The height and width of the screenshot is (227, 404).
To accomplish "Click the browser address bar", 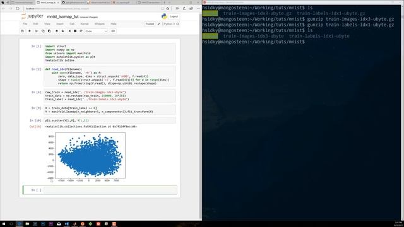I will (91, 8).
